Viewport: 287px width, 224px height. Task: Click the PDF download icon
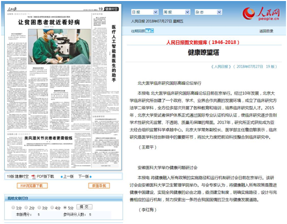[33, 177]
